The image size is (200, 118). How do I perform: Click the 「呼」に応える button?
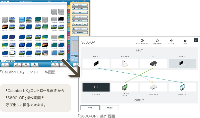pyautogui.click(x=55, y=65)
